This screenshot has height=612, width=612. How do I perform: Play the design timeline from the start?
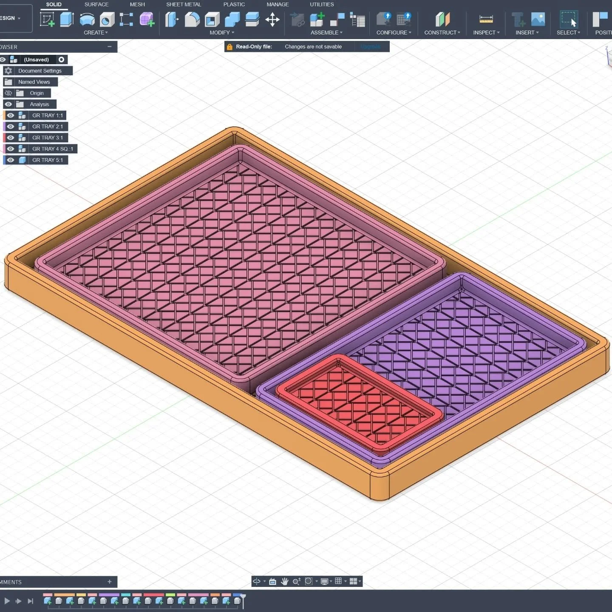point(7,601)
